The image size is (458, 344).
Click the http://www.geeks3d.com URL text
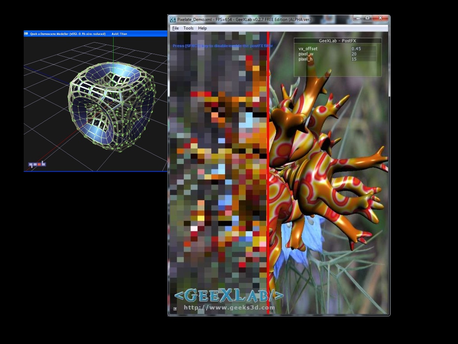[x=229, y=307]
